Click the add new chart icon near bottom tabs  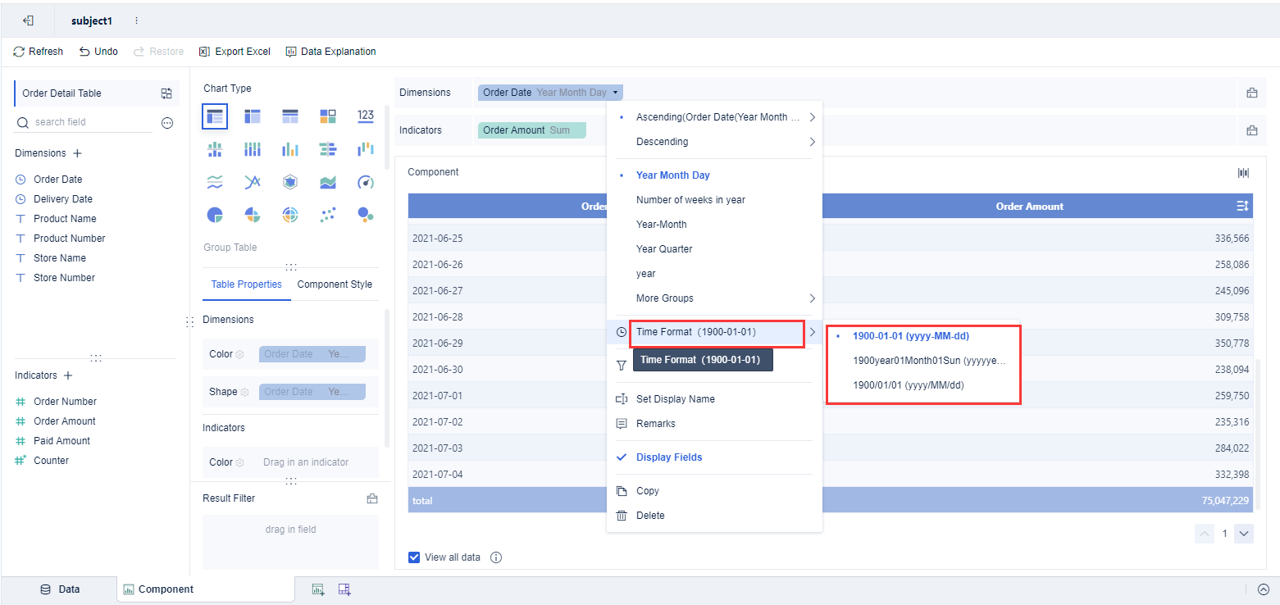[x=318, y=589]
